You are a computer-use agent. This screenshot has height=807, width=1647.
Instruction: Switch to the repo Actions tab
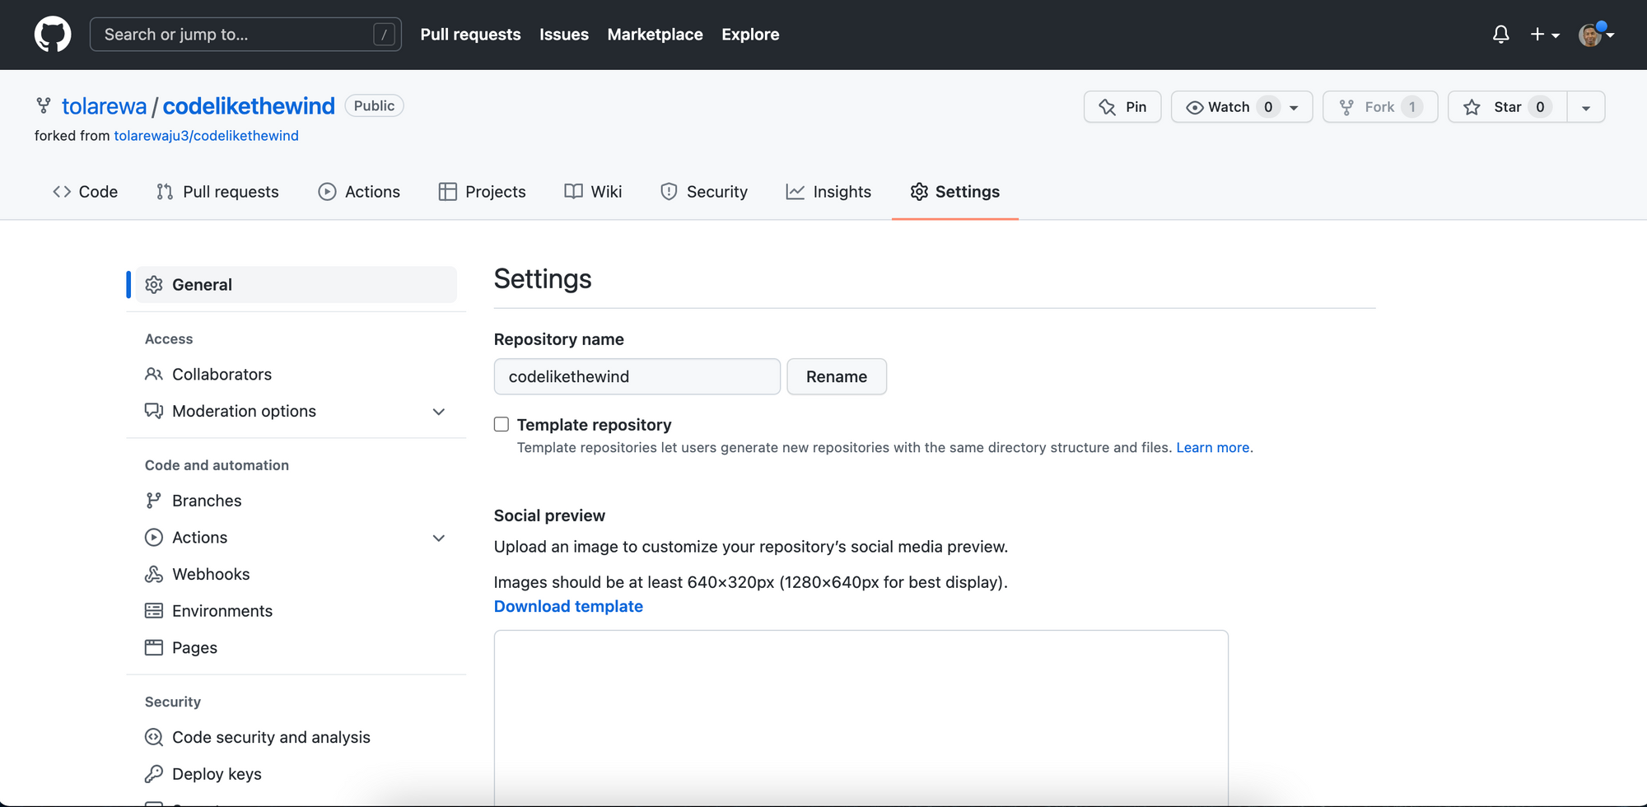click(359, 192)
